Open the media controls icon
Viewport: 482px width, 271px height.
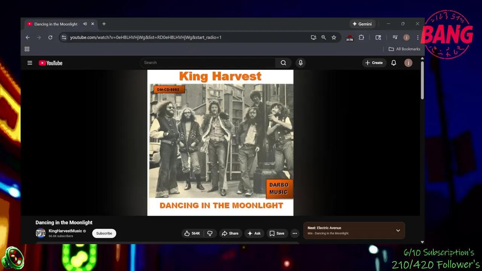tap(395, 37)
